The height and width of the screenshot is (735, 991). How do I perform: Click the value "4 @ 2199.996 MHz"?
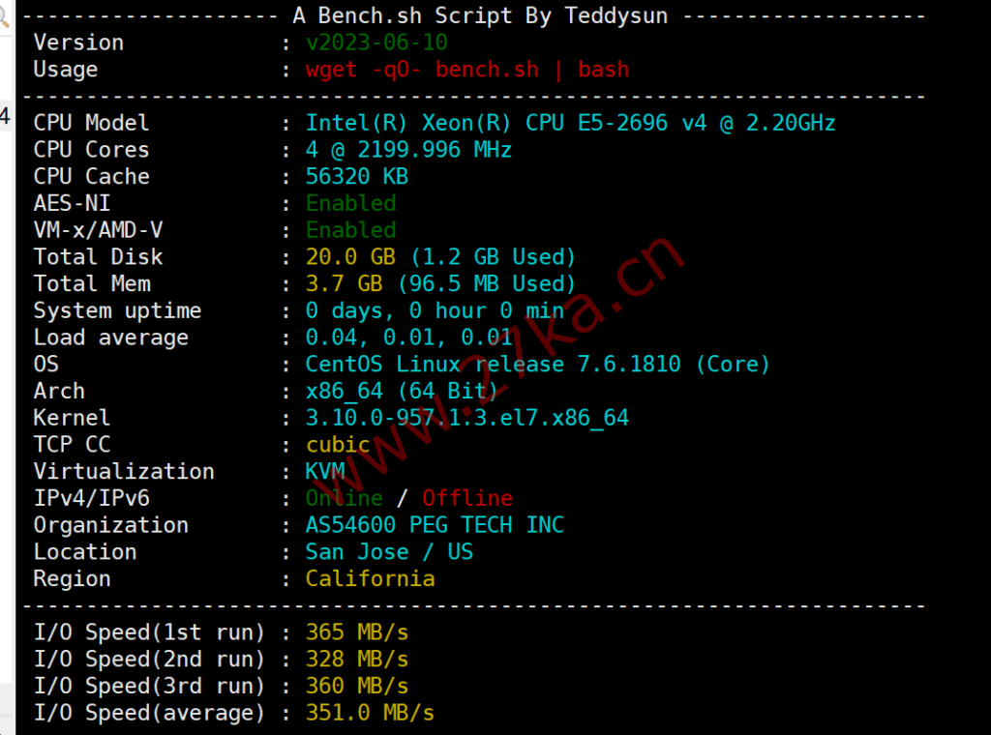409,150
